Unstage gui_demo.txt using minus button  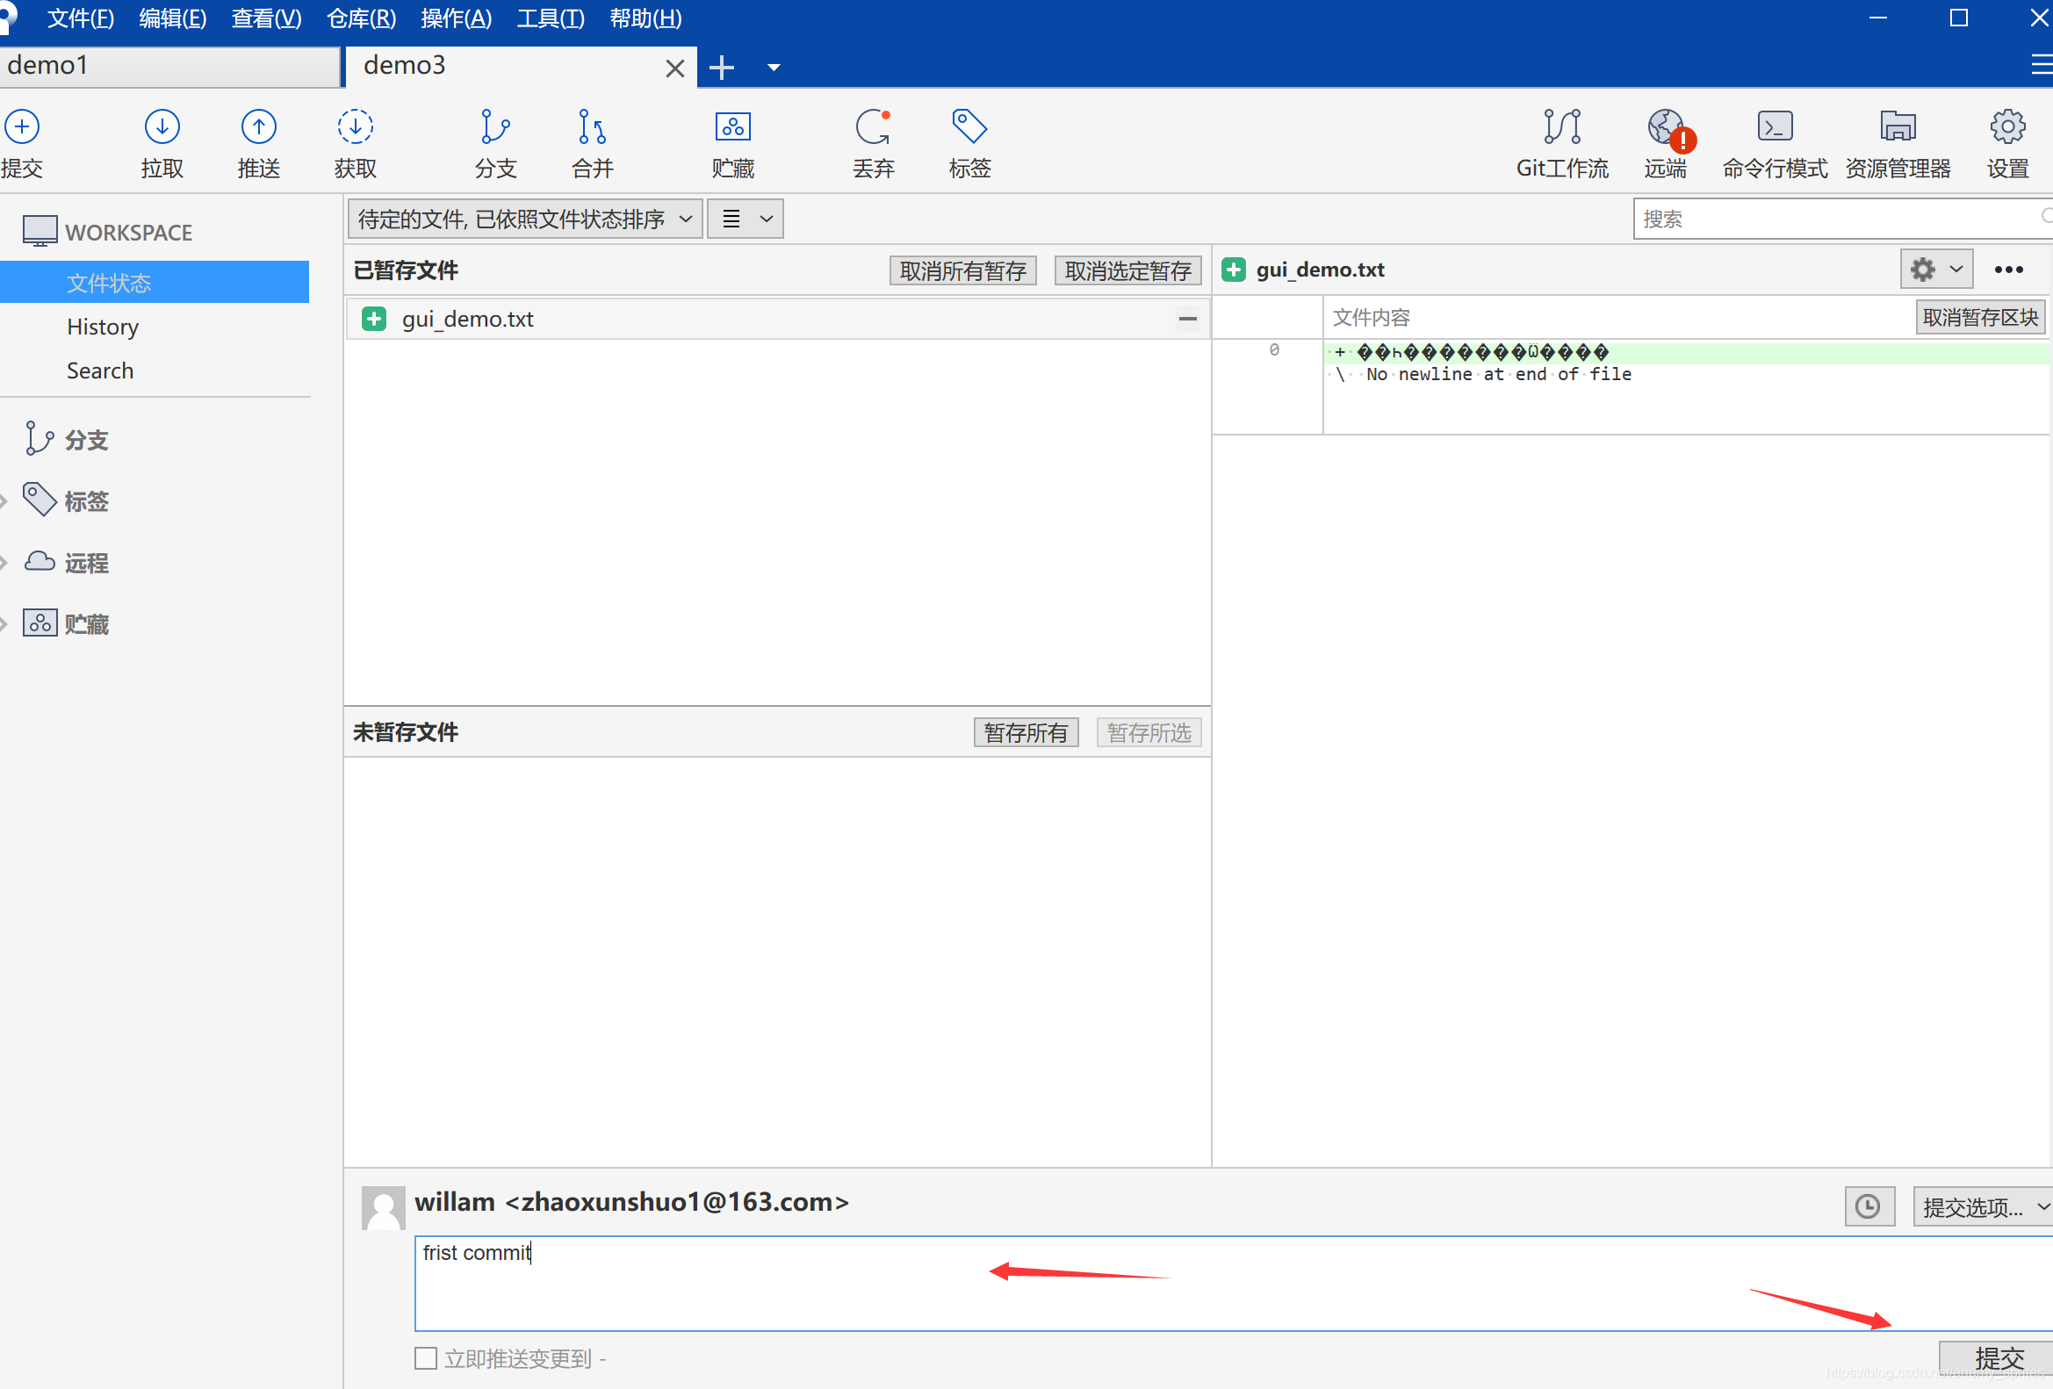[x=1187, y=319]
